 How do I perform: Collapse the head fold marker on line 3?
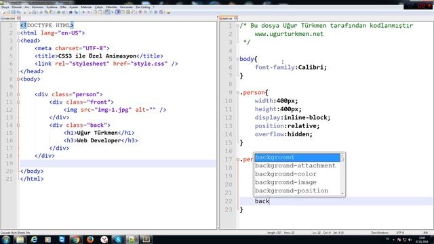[x=18, y=41]
